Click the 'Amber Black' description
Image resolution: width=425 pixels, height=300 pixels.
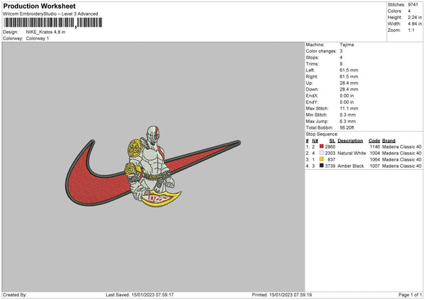pyautogui.click(x=351, y=166)
